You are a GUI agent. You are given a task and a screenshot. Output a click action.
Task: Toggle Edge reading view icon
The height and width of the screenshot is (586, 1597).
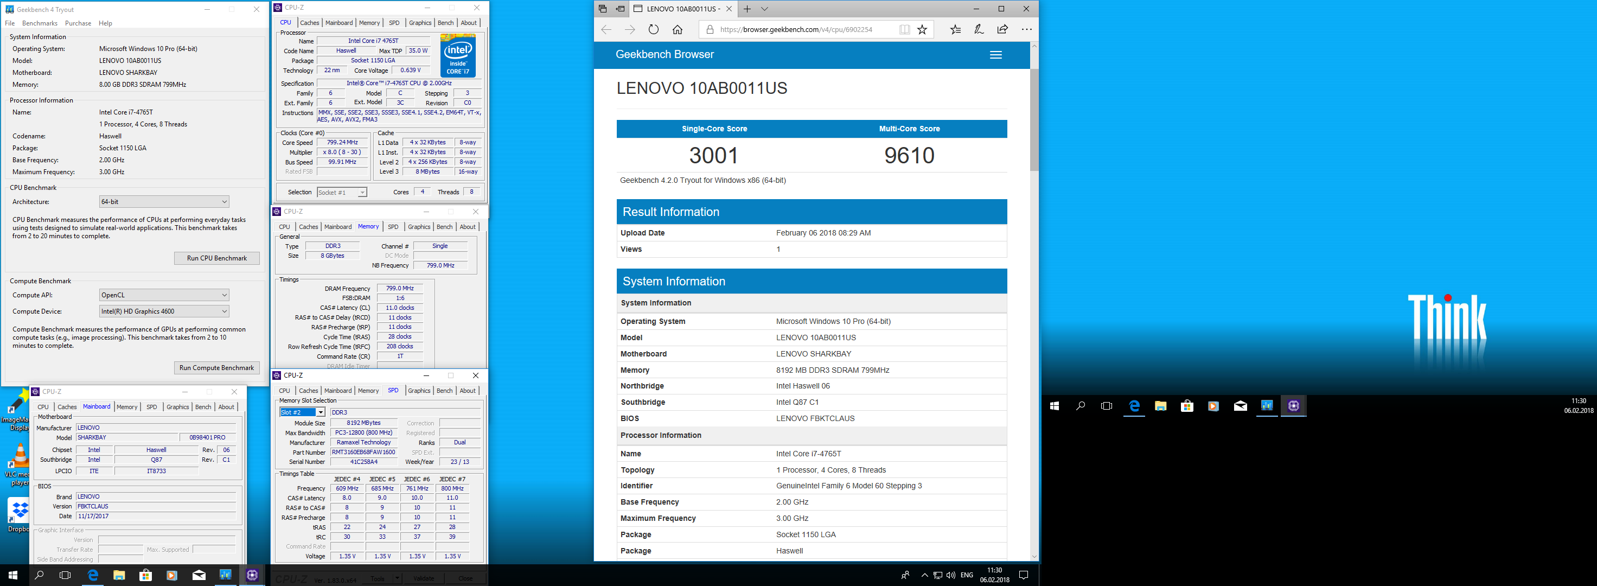pyautogui.click(x=904, y=30)
